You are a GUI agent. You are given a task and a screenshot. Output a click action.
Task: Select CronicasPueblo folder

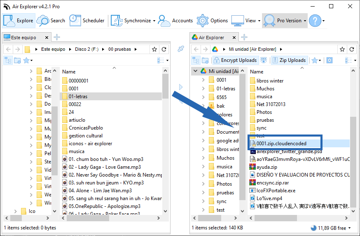coord(86,128)
